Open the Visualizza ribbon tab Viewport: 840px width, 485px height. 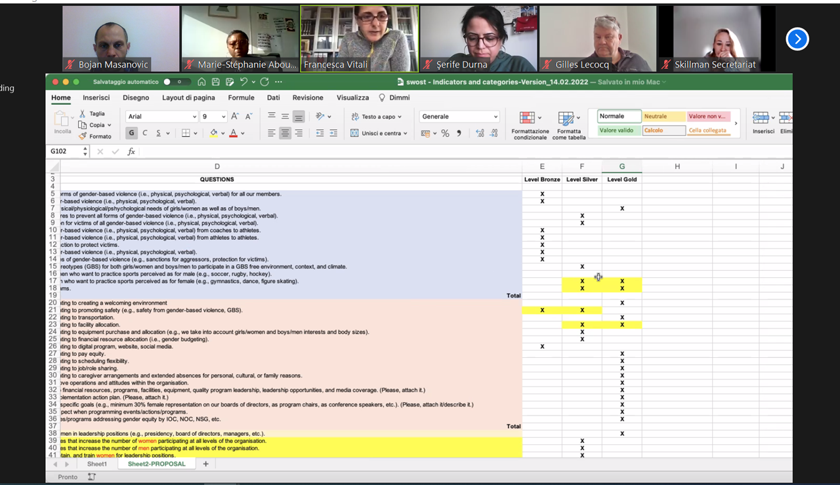tap(352, 98)
